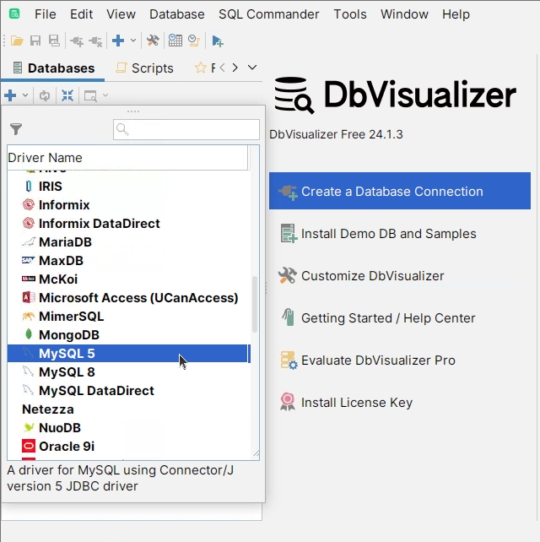Viewport: 540px width, 542px height.
Task: Click Install Demo DB and Samples
Action: tap(388, 234)
